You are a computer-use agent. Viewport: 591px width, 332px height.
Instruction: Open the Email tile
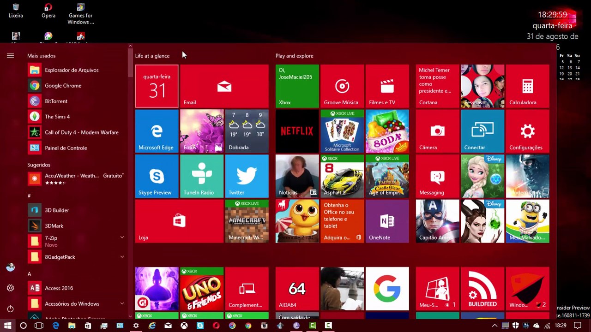224,86
